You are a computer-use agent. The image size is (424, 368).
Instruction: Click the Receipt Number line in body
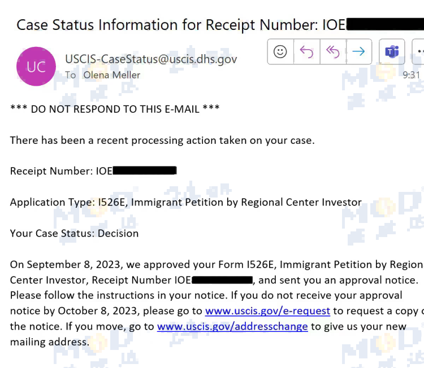pos(62,171)
